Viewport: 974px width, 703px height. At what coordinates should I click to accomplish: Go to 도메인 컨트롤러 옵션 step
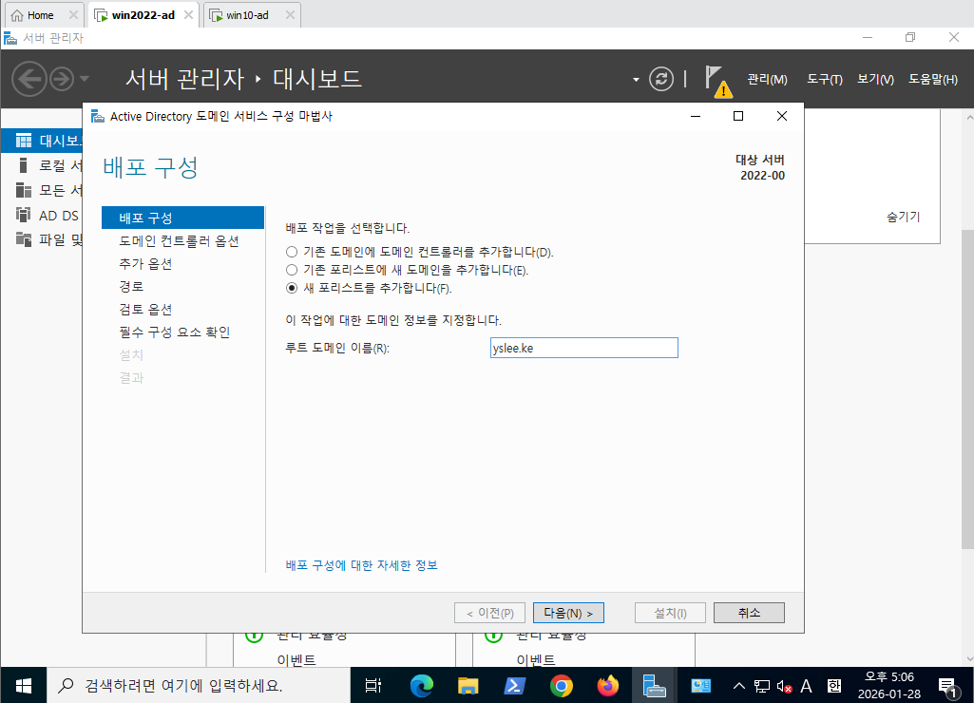pos(179,241)
